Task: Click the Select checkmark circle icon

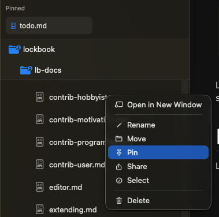Action: (119, 181)
